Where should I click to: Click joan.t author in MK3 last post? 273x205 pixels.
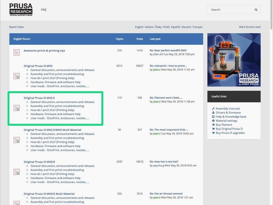pos(157,70)
